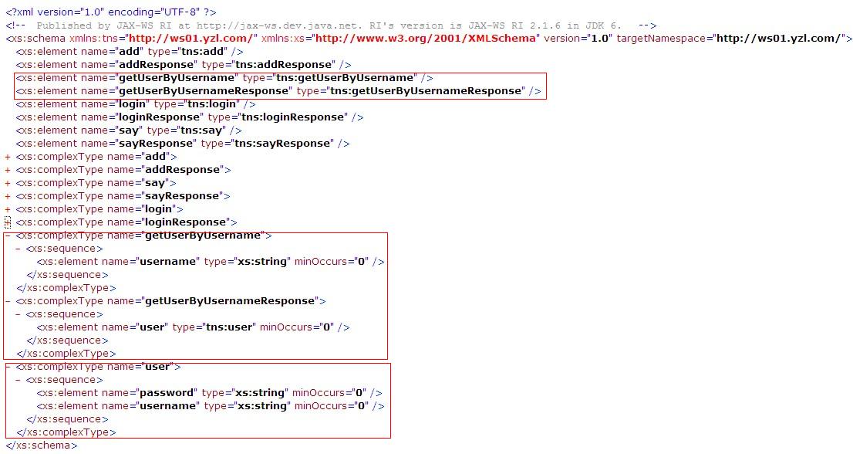Expand the complexType named add
853x454 pixels.
(8, 157)
